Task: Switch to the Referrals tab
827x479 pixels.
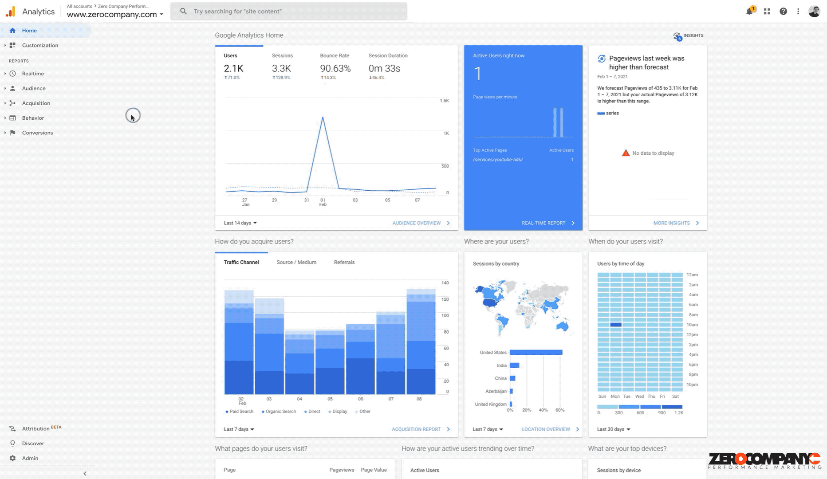Action: 344,262
